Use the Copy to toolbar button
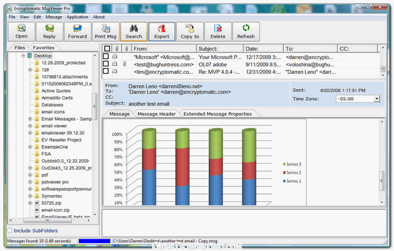This screenshot has height=251, width=394. pyautogui.click(x=190, y=31)
